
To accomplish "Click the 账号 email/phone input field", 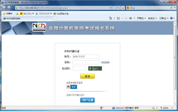I will [x=86, y=57].
